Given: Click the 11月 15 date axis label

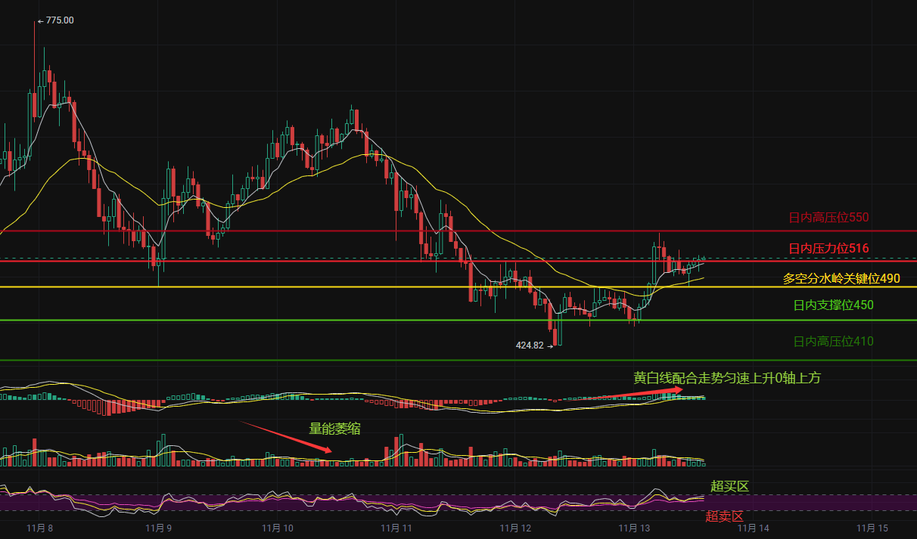Looking at the screenshot, I should click(x=872, y=528).
